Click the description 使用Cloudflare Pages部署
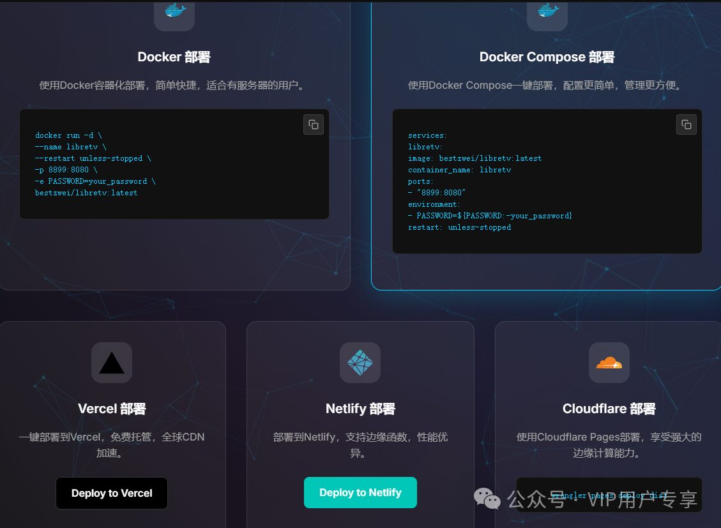This screenshot has height=528, width=721. pyautogui.click(x=609, y=445)
